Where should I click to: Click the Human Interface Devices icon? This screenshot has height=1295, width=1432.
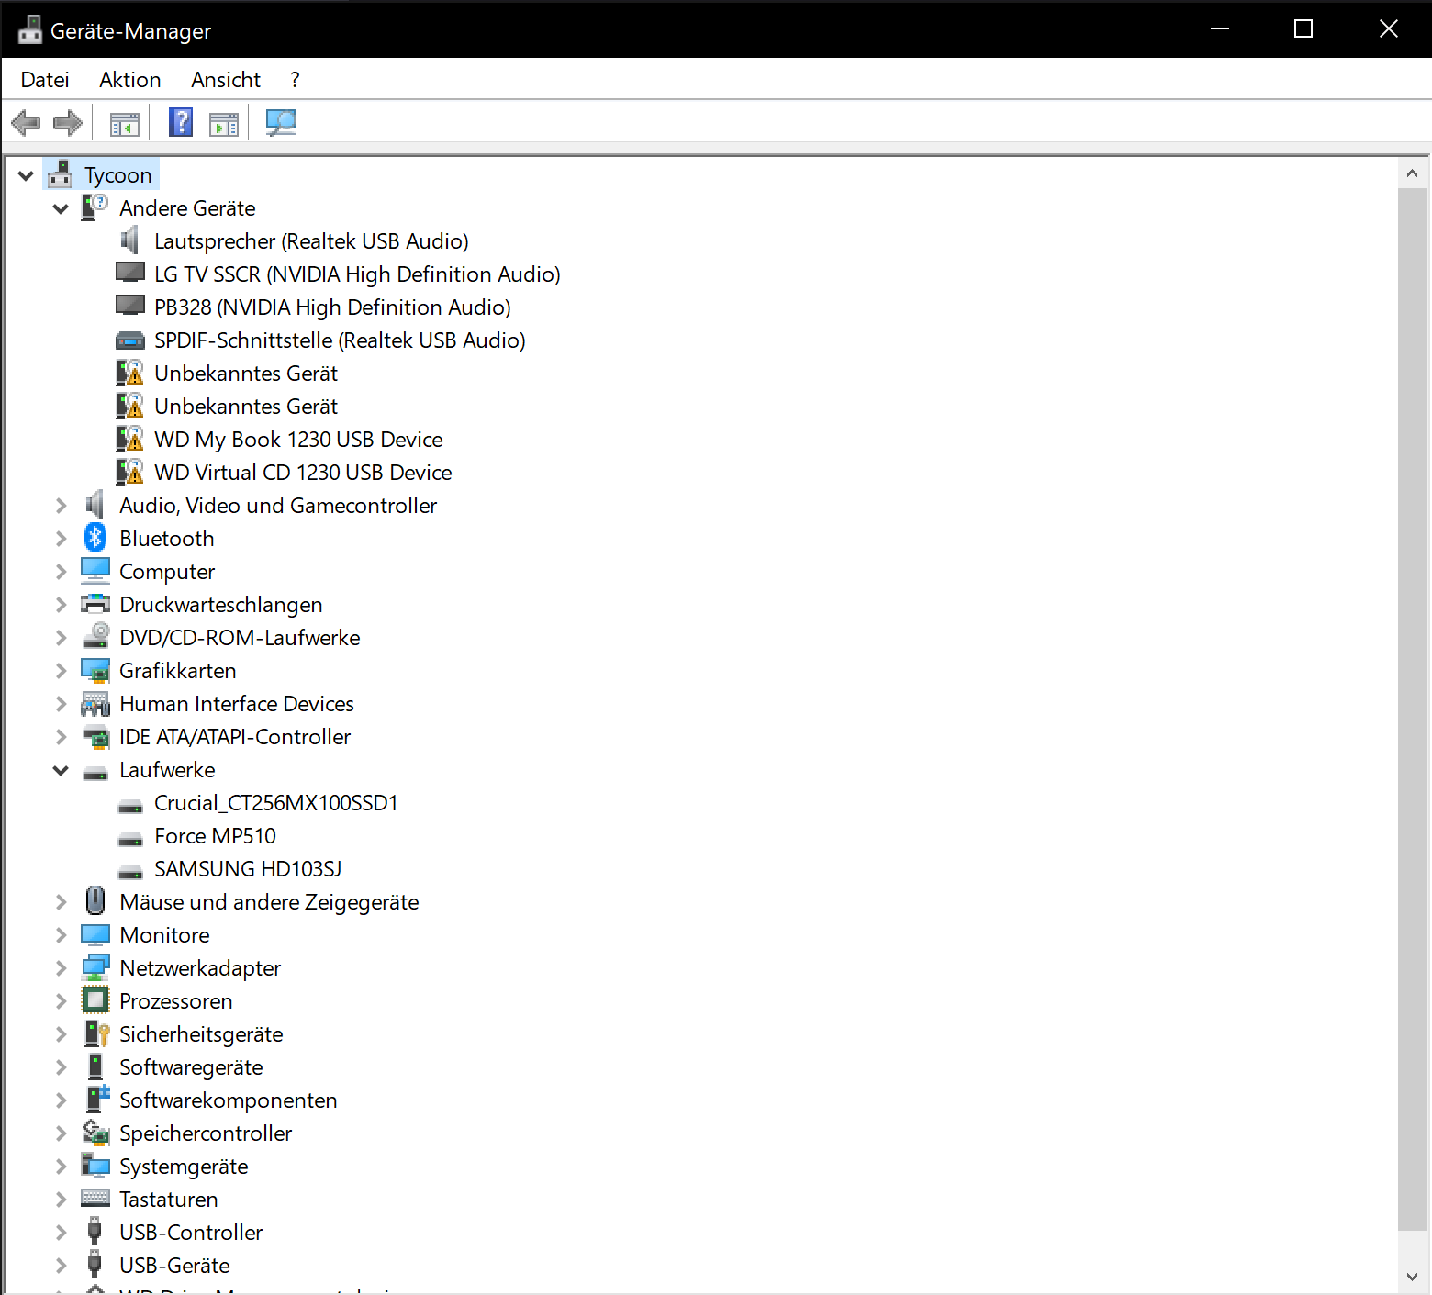(x=95, y=703)
